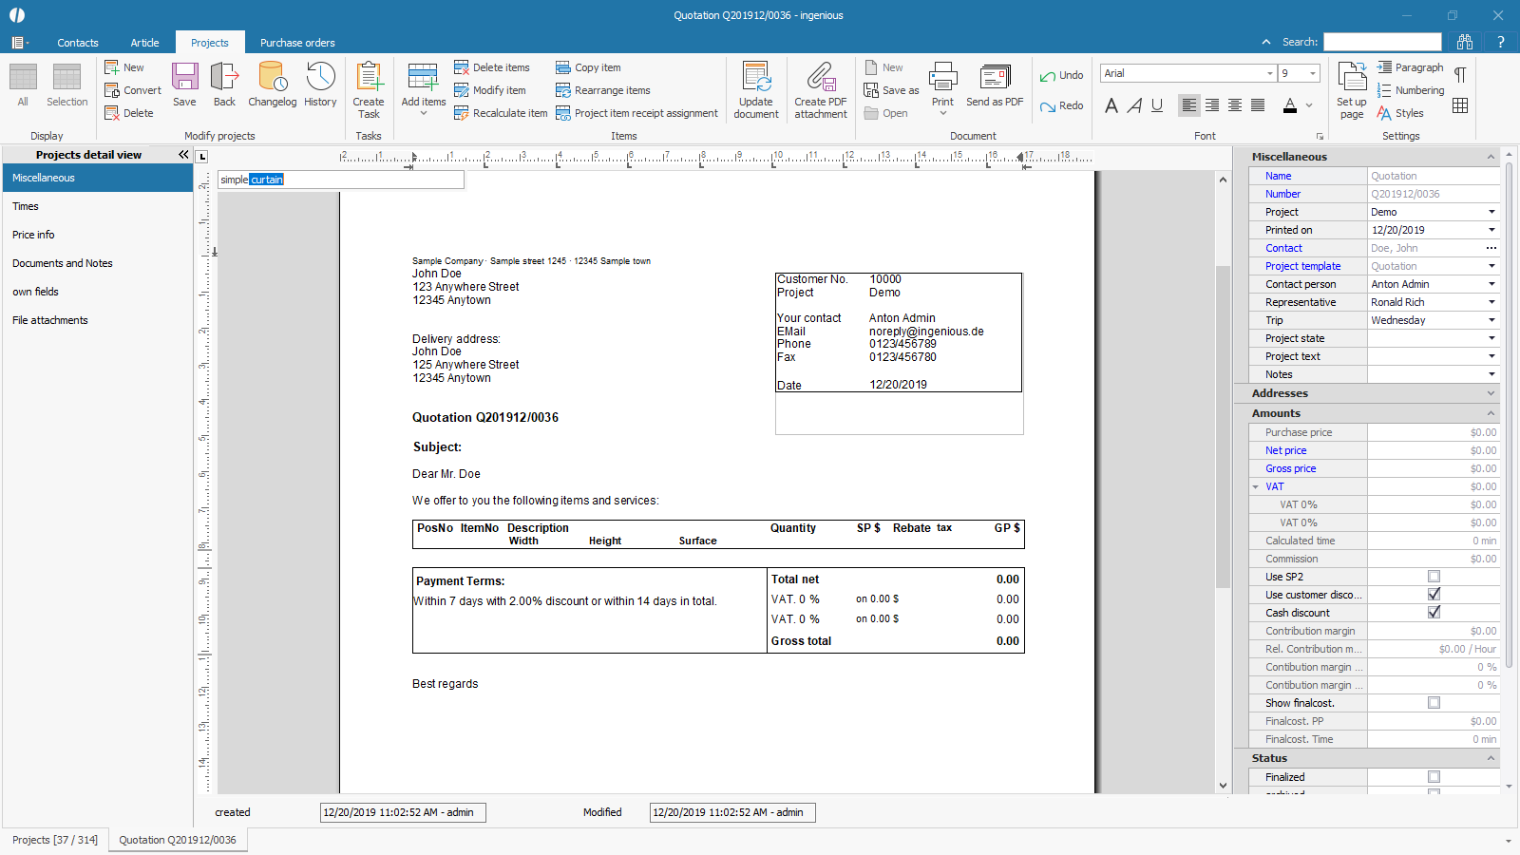Click the Recalculate item button

pyautogui.click(x=501, y=113)
